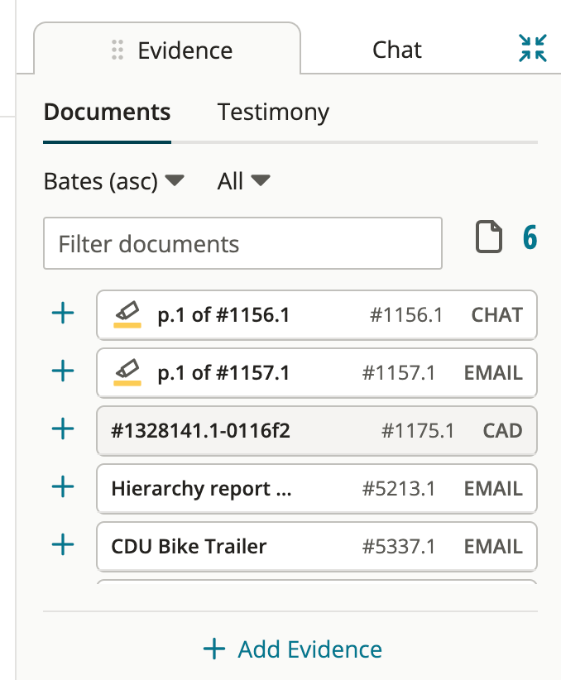Open document #1328141.1-0116f2
Image resolution: width=561 pixels, height=680 pixels.
pos(317,431)
